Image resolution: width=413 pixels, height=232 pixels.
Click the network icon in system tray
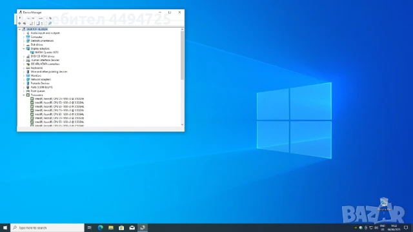click(x=371, y=227)
